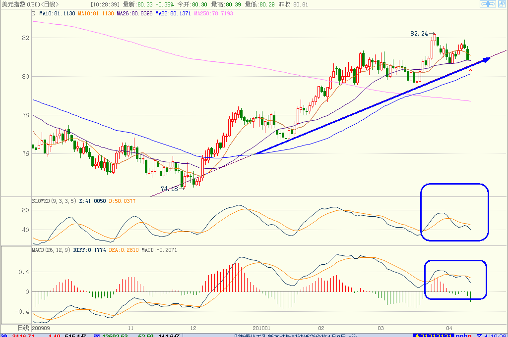The height and width of the screenshot is (337, 508).
Task: Click the 最新:80.33 latest price
Action: [137, 4]
